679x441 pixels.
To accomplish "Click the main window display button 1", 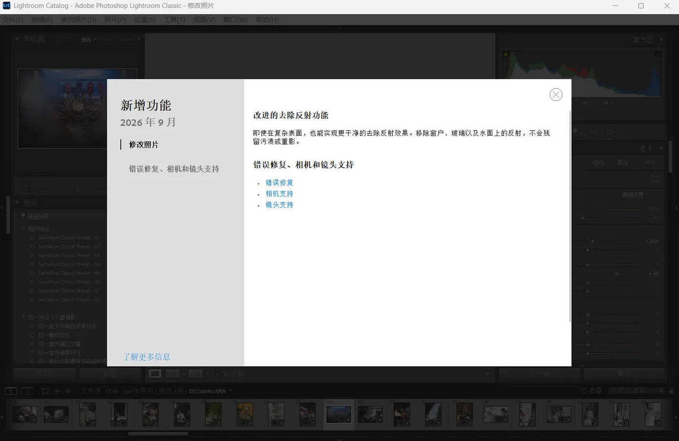I will point(11,391).
